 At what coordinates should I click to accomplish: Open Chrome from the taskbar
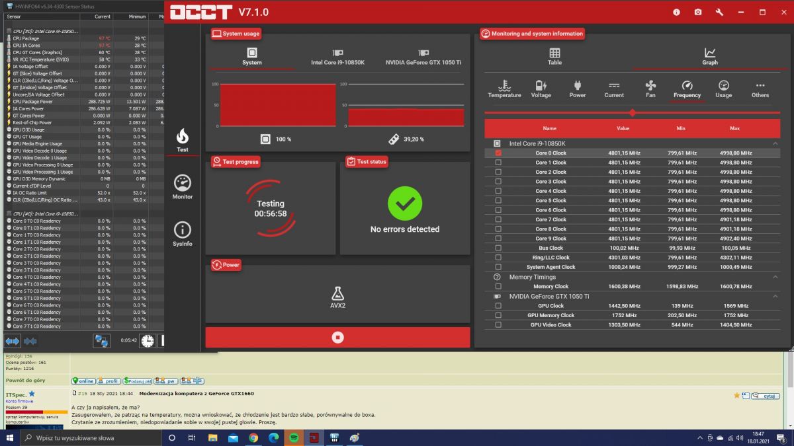pos(253,437)
